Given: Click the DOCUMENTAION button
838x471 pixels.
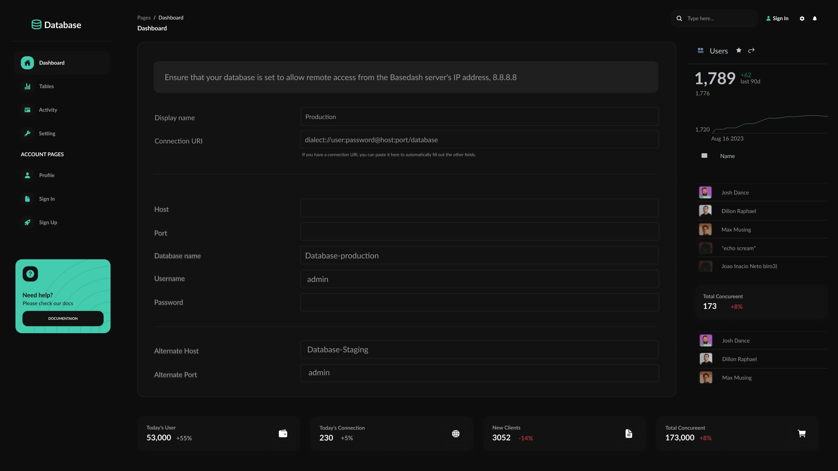Looking at the screenshot, I should (63, 318).
